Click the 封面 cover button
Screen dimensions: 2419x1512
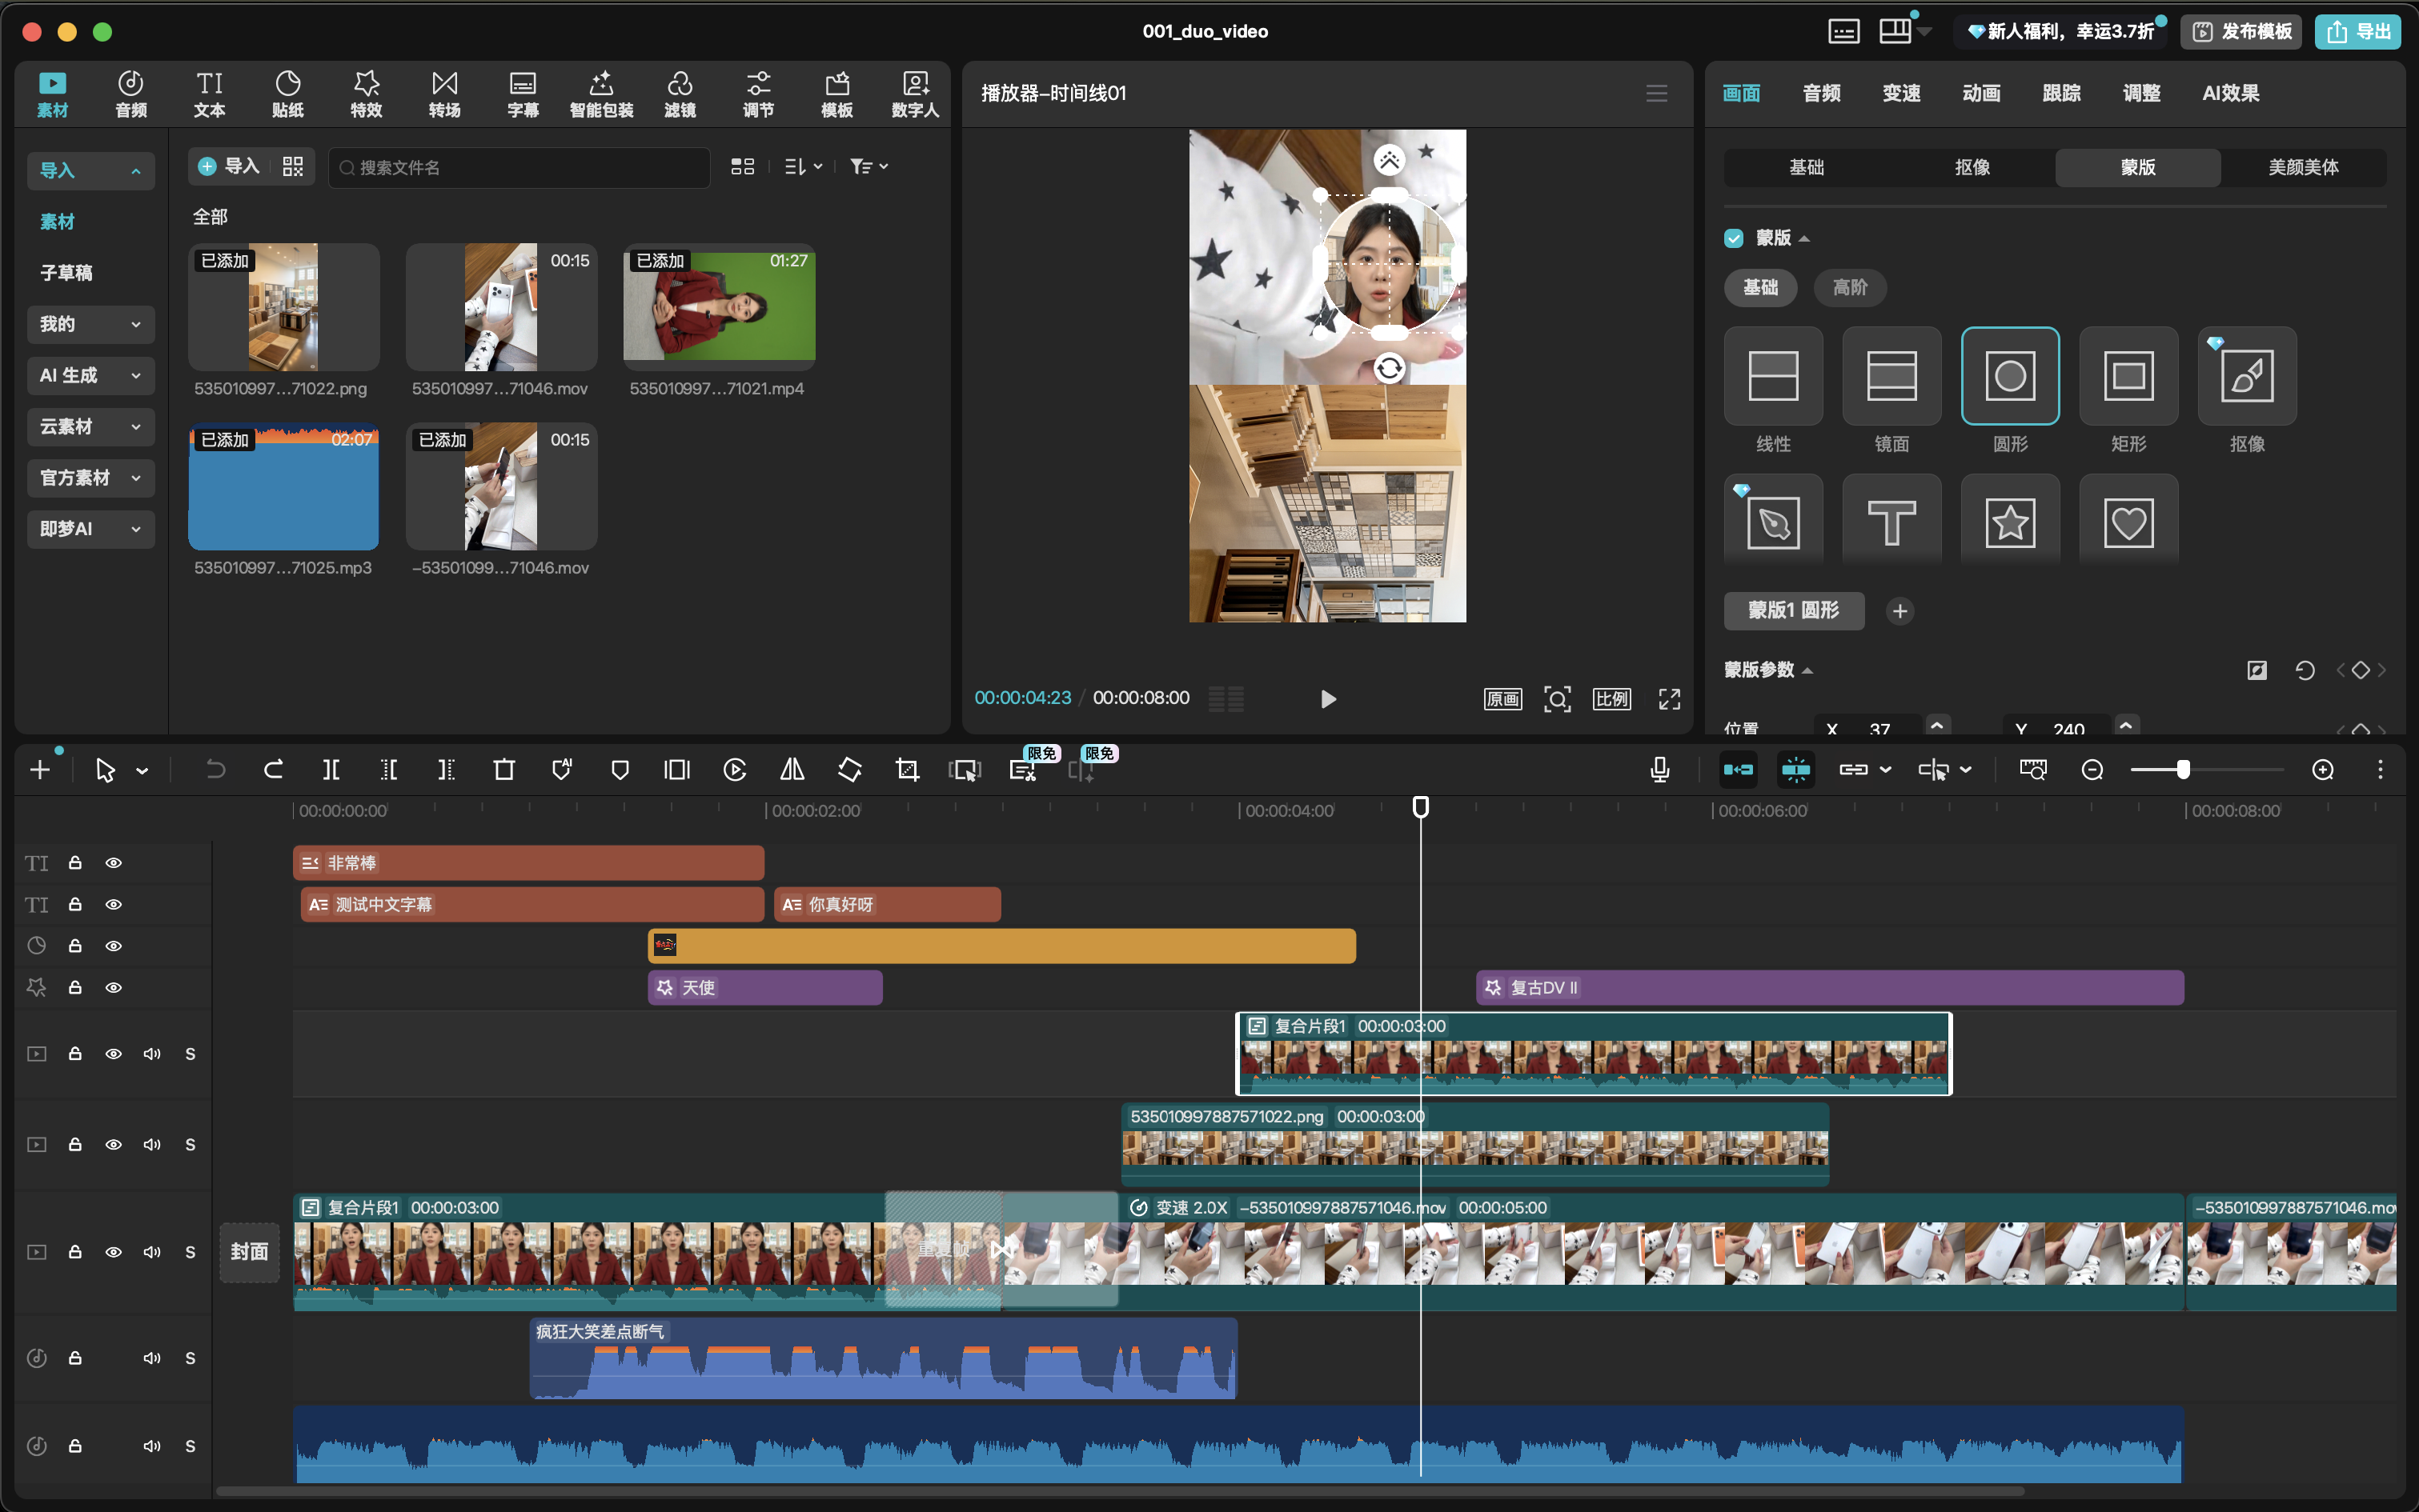point(249,1252)
